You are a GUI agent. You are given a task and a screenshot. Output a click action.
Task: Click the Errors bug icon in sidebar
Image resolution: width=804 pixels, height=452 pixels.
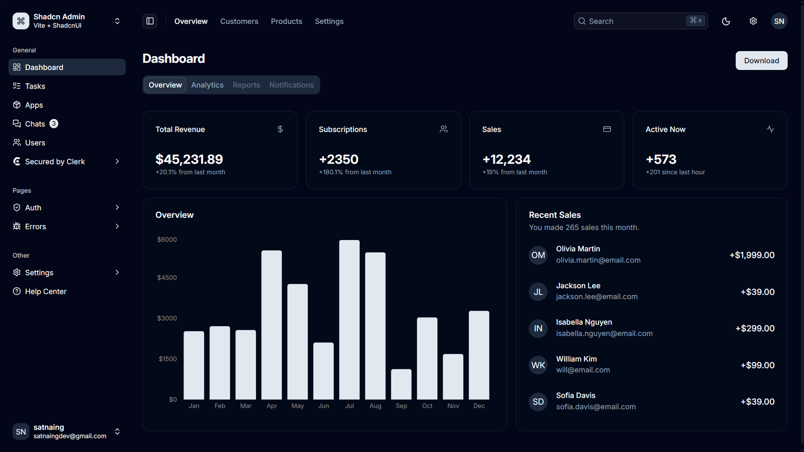tap(17, 227)
